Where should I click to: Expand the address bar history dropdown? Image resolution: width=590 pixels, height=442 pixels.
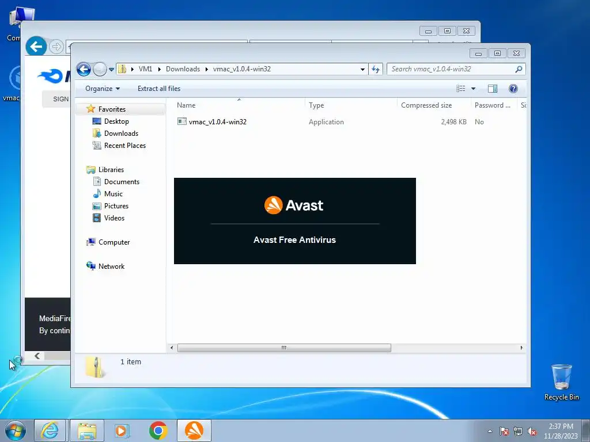(x=362, y=69)
